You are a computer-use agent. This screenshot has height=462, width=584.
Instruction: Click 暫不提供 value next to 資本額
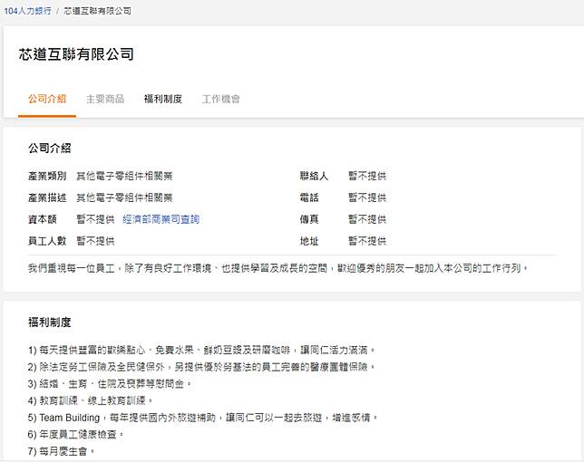pyautogui.click(x=95, y=219)
